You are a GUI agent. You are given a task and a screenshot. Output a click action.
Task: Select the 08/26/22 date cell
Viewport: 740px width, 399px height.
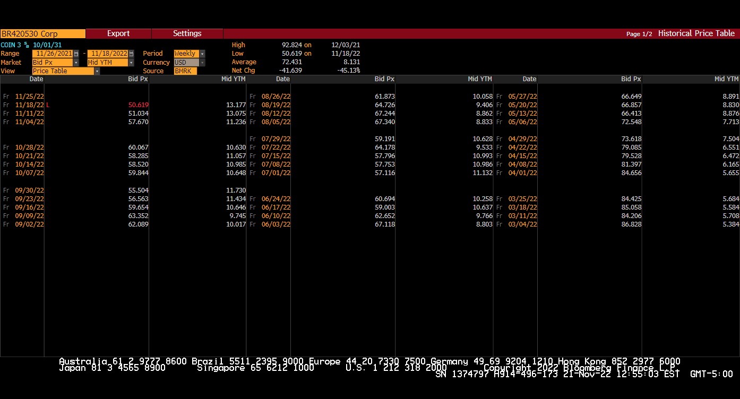click(276, 97)
